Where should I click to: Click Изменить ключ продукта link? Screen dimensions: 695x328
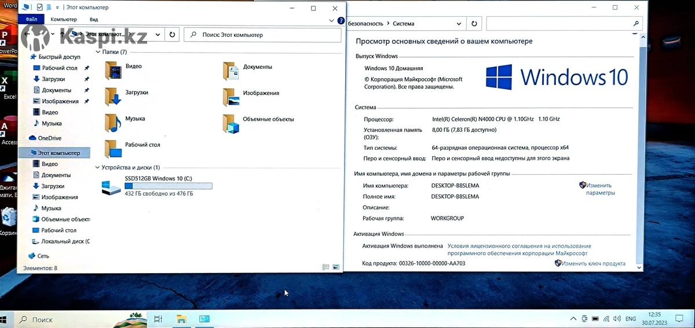pos(594,263)
